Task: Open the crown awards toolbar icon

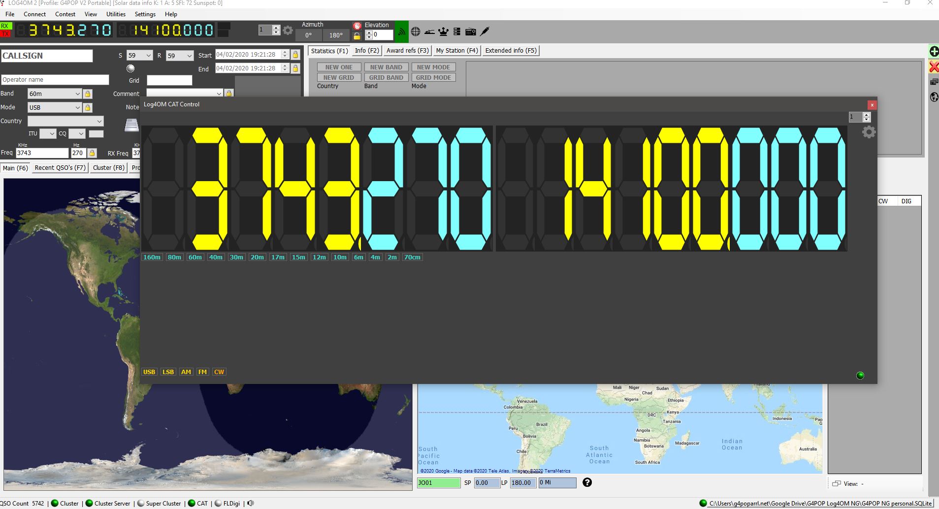Action: click(x=443, y=32)
